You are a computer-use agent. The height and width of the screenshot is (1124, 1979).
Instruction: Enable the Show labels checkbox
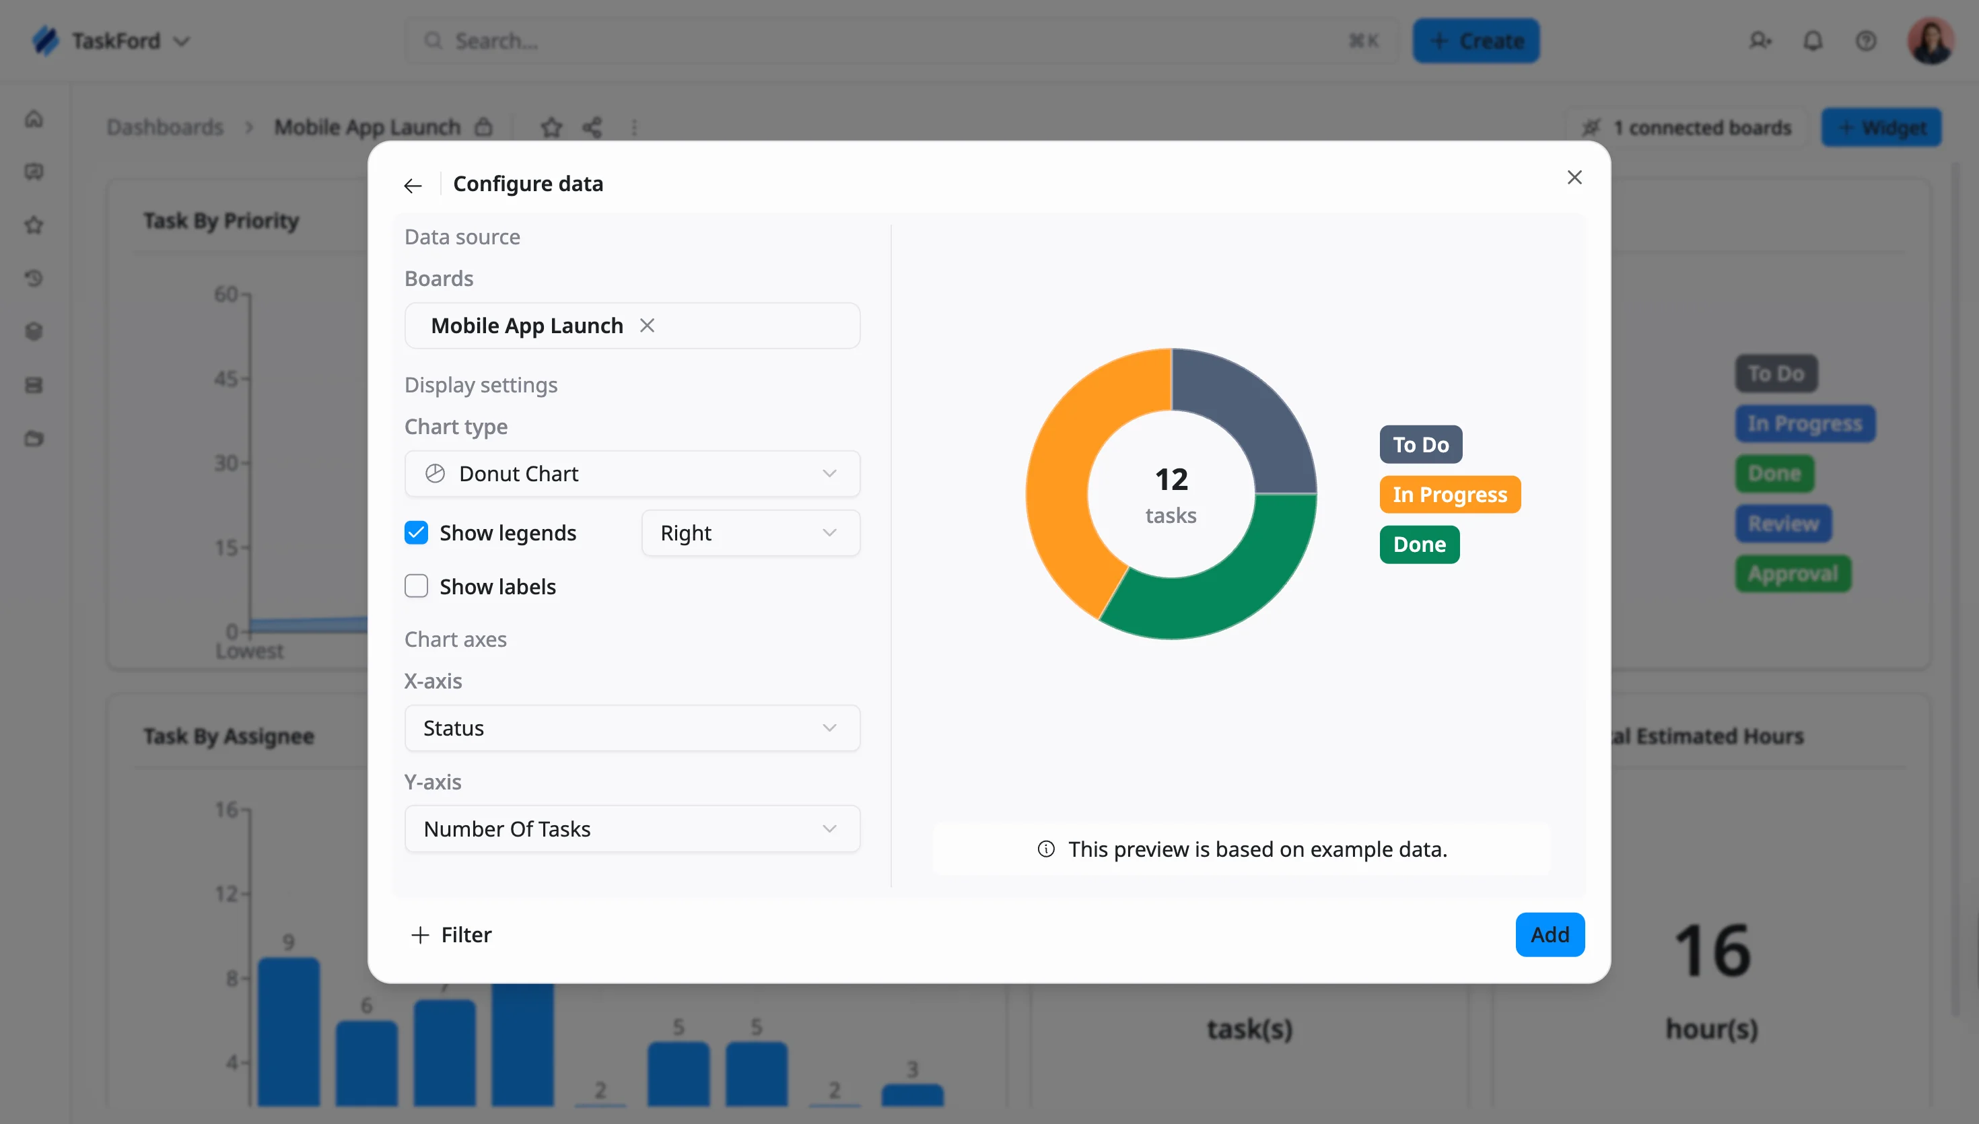coord(416,587)
